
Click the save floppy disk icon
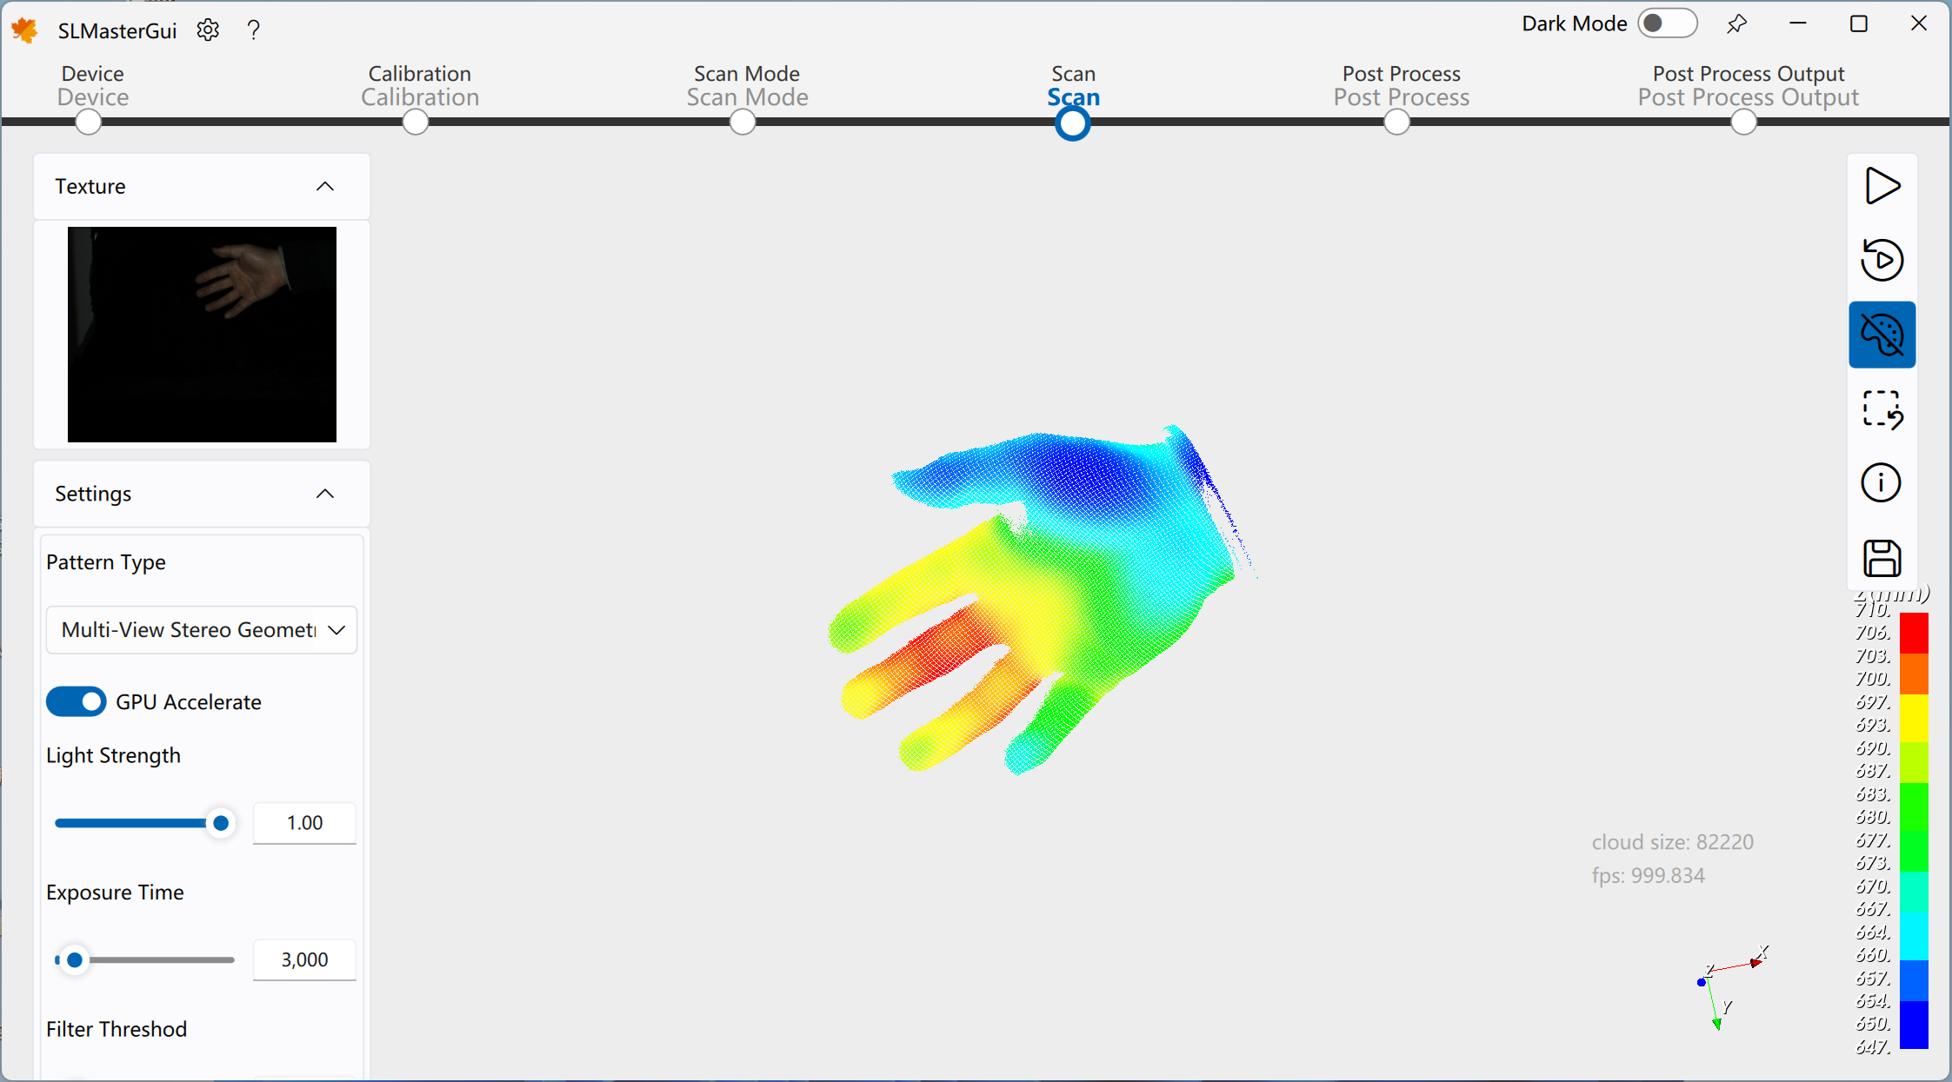(1882, 558)
